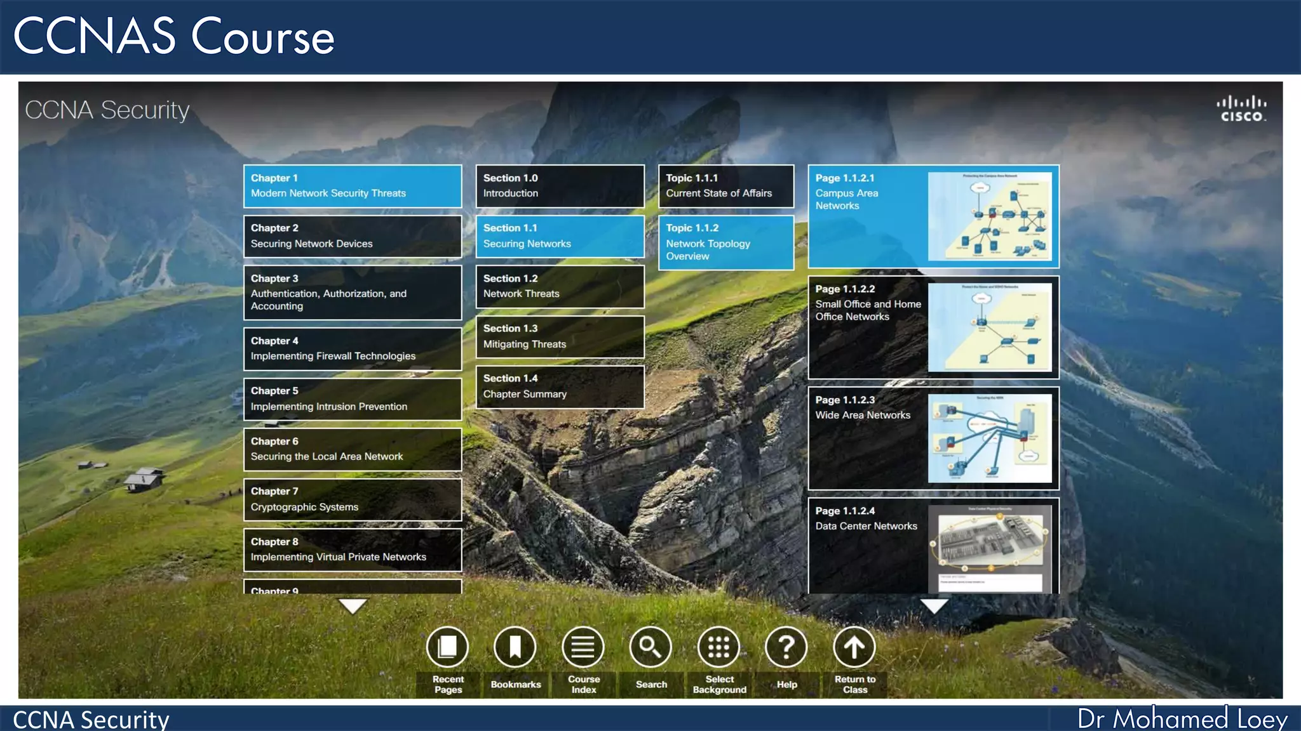Select Chapter 4 Implementing Firewall Technologies
The width and height of the screenshot is (1301, 731).
352,348
